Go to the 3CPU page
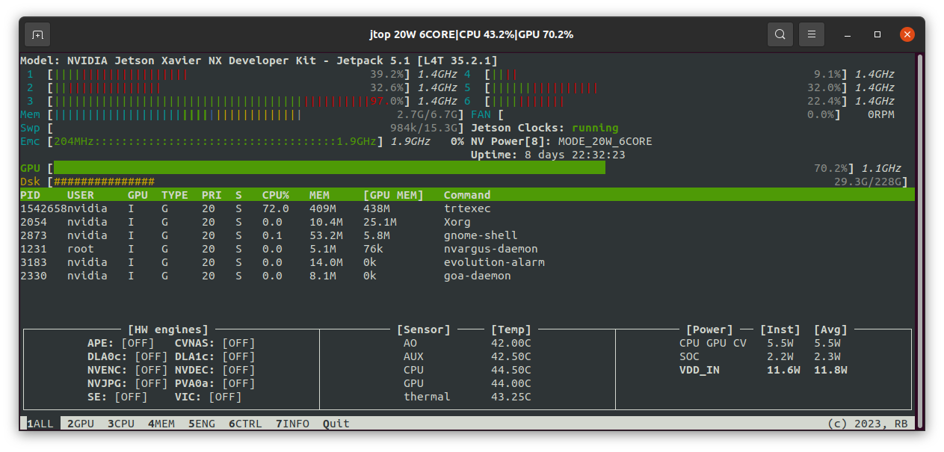The height and width of the screenshot is (452, 944). click(120, 424)
